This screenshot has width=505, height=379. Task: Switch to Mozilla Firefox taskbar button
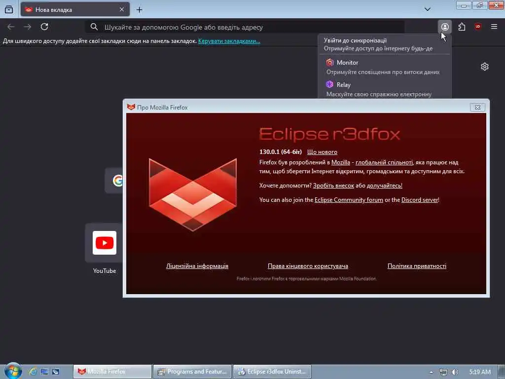click(112, 372)
